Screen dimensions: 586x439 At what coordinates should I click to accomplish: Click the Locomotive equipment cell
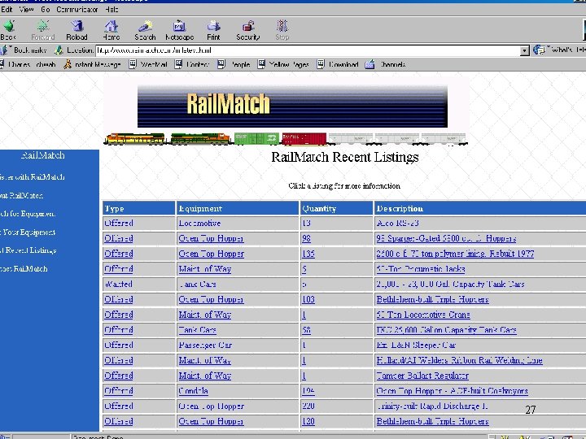click(238, 224)
